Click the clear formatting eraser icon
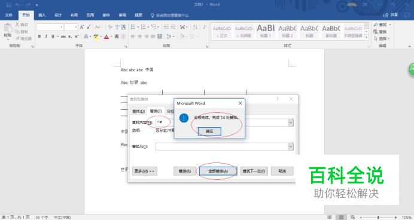This screenshot has height=220, width=414. pos(110,27)
